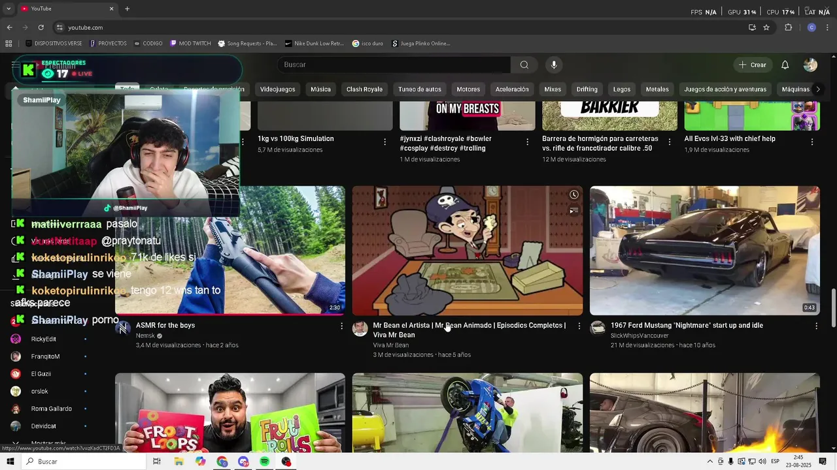
Task: Open a new Chrome tab with plus
Action: pos(127,8)
